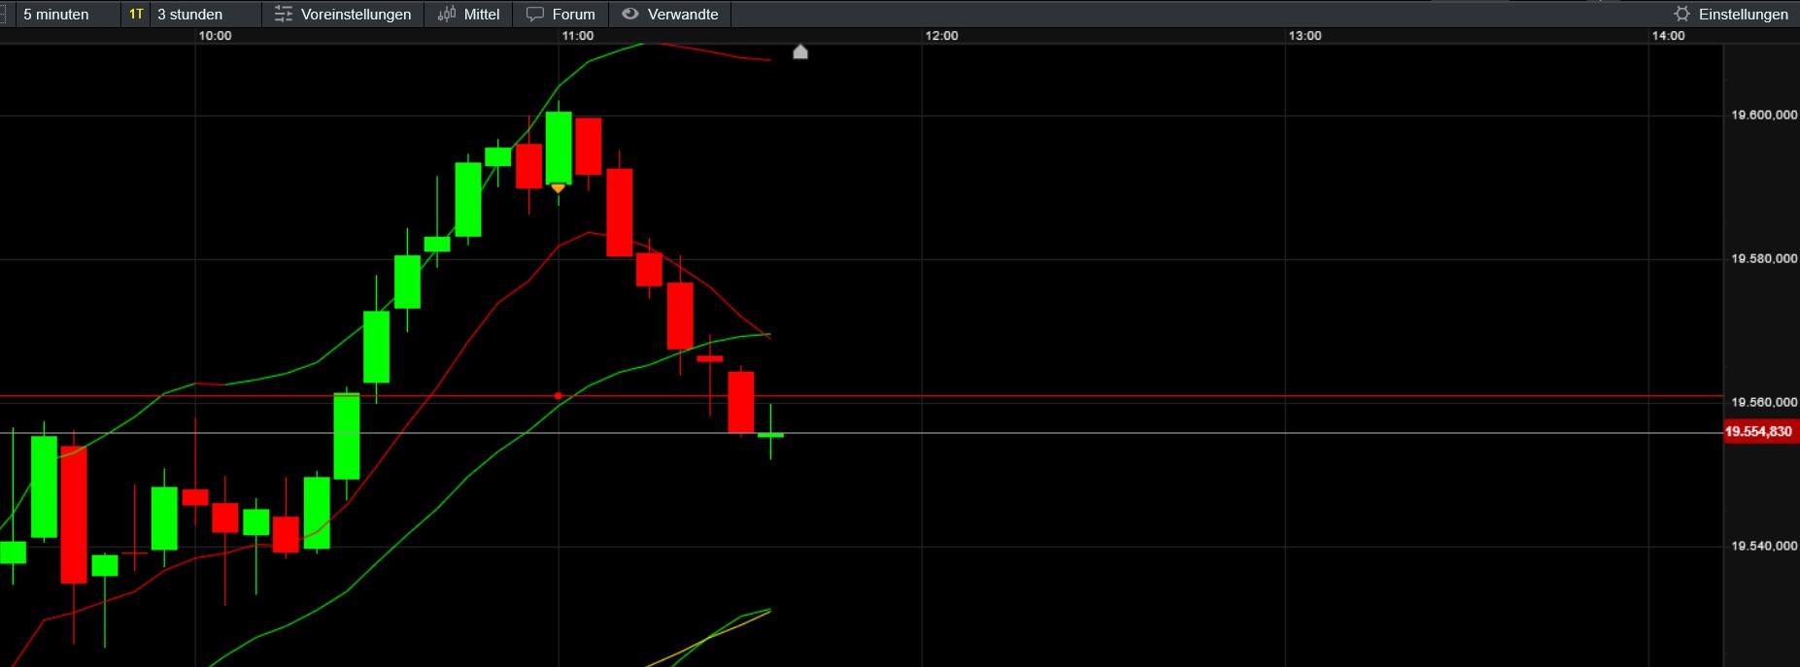1800x667 pixels.
Task: Click the Verwandte eye icon
Action: coord(630,14)
